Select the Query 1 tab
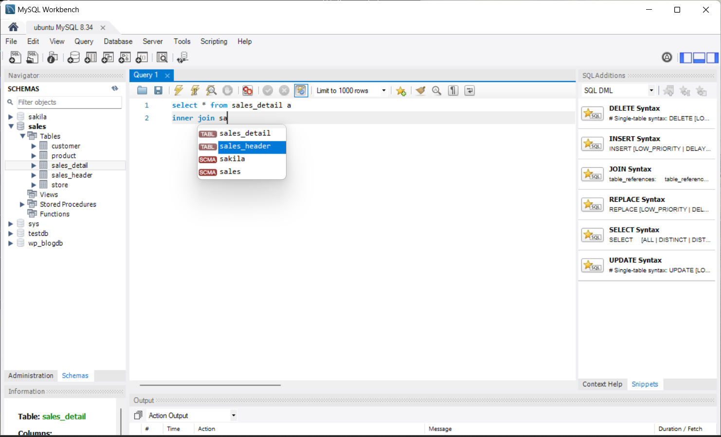This screenshot has height=437, width=721. click(146, 75)
